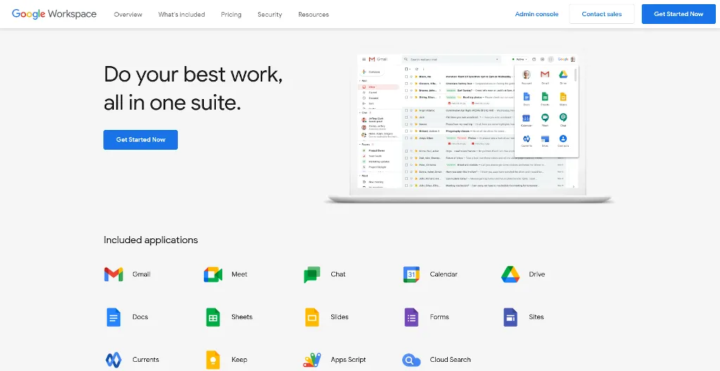Open the Meet icon under Included applications

[213, 274]
